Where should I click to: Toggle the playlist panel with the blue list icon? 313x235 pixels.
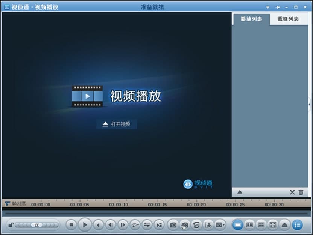(x=297, y=224)
